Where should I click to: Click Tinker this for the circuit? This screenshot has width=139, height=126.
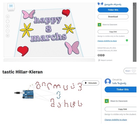pos(121,90)
